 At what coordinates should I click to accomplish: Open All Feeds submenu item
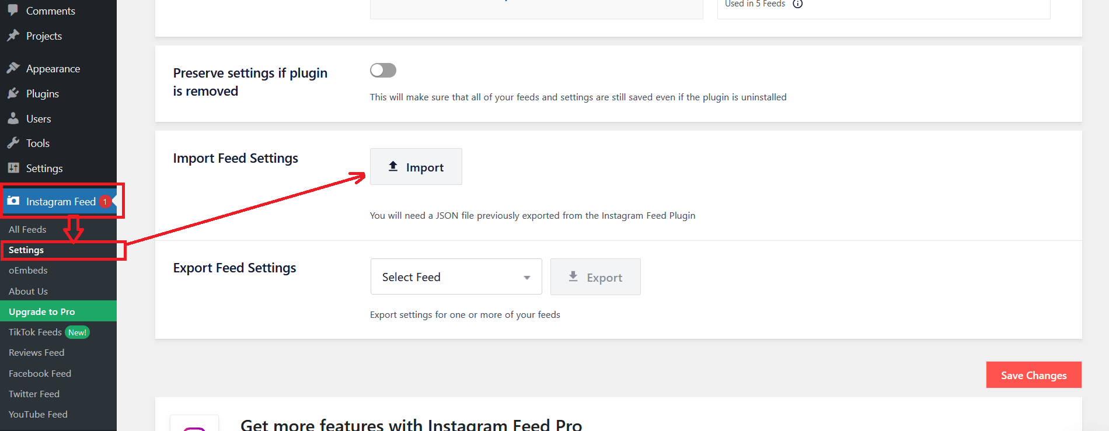27,229
